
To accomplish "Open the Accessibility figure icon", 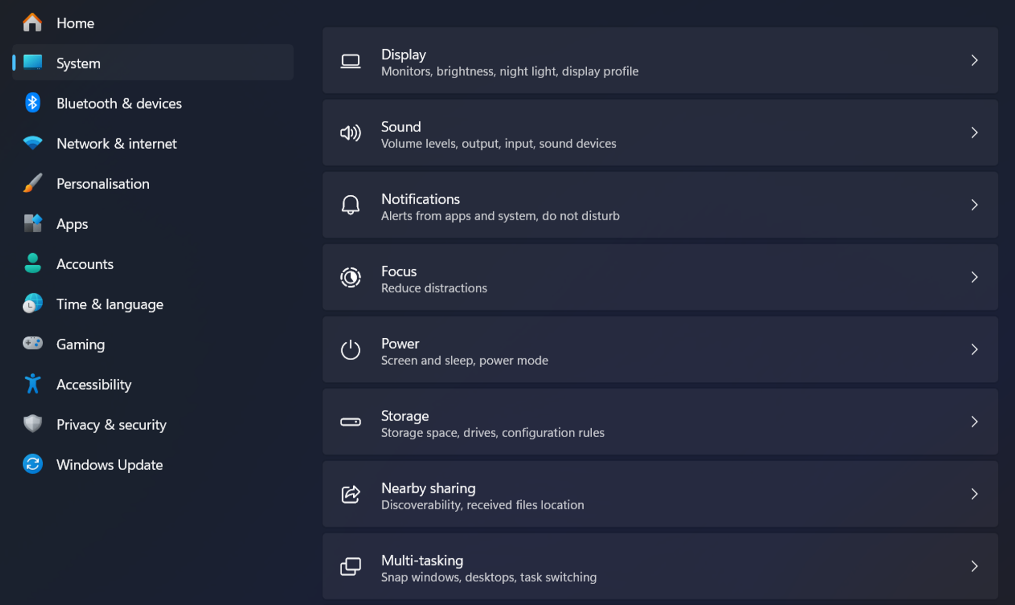I will click(x=32, y=384).
